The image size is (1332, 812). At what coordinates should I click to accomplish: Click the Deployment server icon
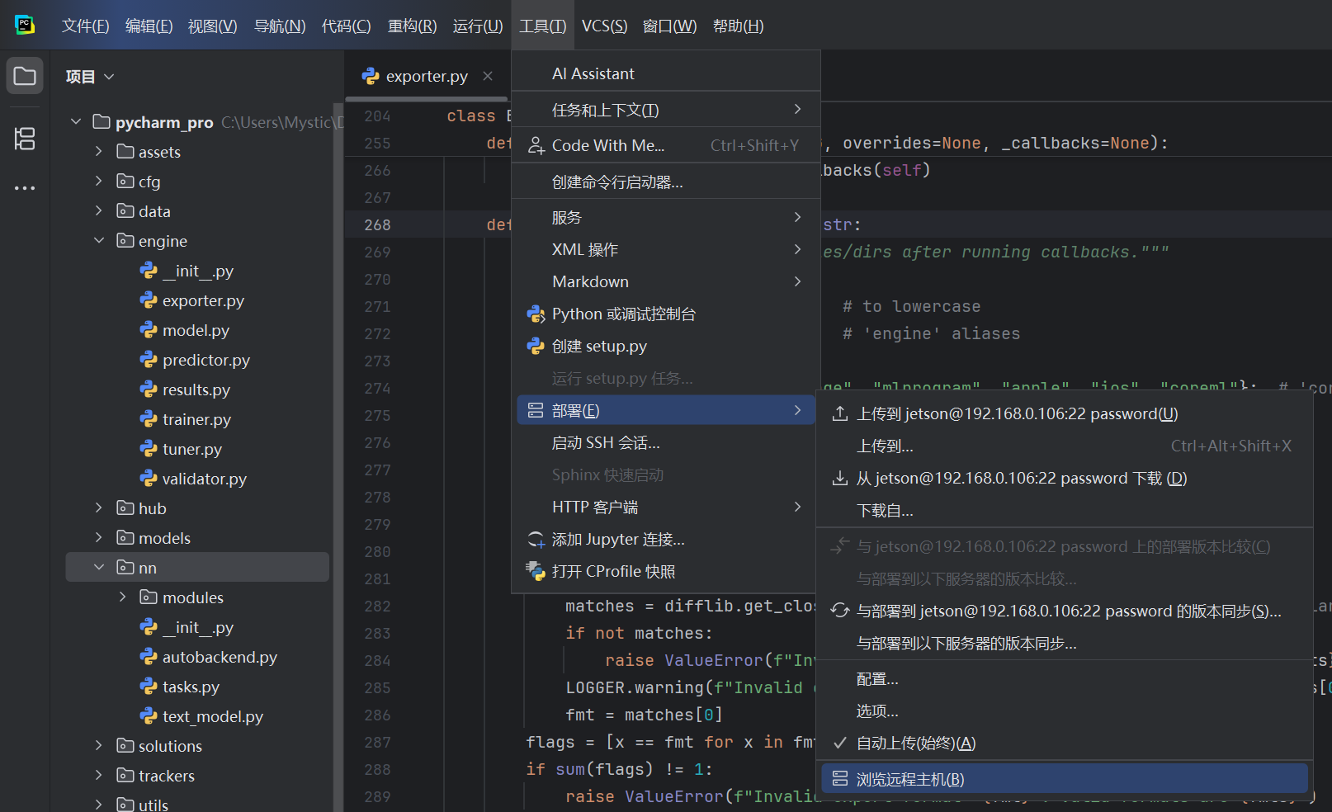tap(536, 410)
